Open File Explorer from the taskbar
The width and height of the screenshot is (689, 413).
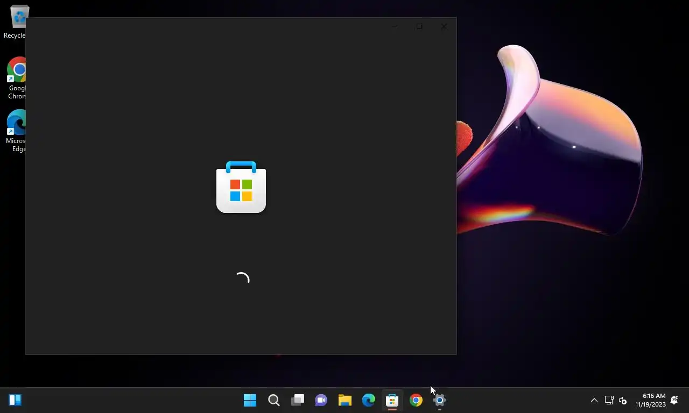point(344,400)
